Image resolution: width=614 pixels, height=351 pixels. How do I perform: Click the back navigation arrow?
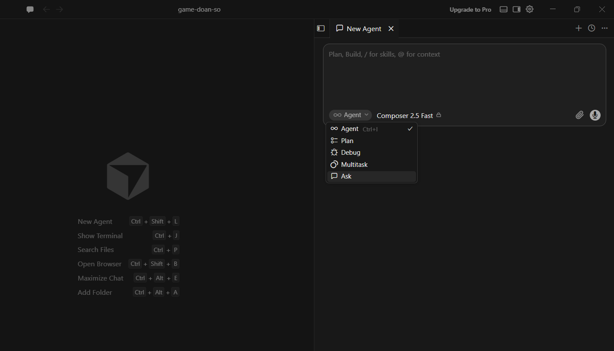point(46,9)
